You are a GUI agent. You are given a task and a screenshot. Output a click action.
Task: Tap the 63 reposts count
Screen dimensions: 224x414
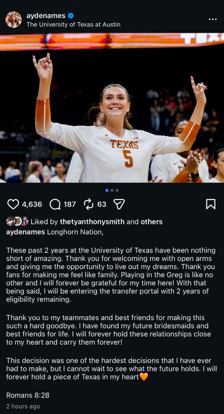102,204
